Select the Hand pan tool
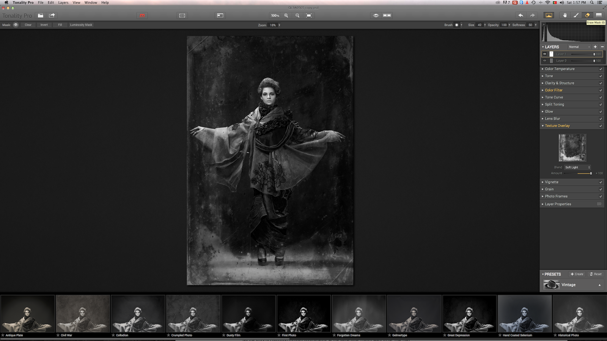607x341 pixels. [565, 16]
